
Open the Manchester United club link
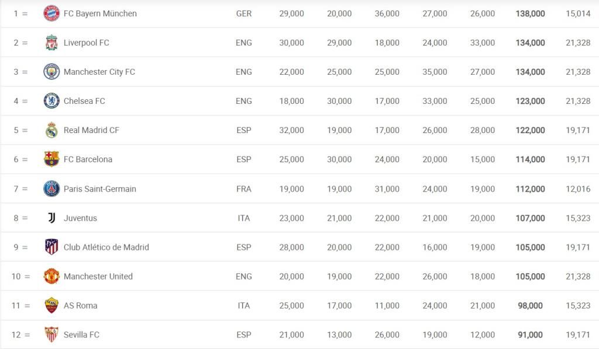point(98,276)
